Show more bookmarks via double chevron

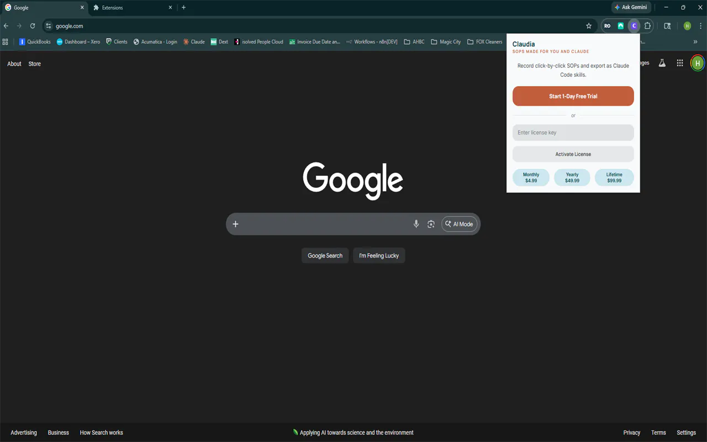695,41
